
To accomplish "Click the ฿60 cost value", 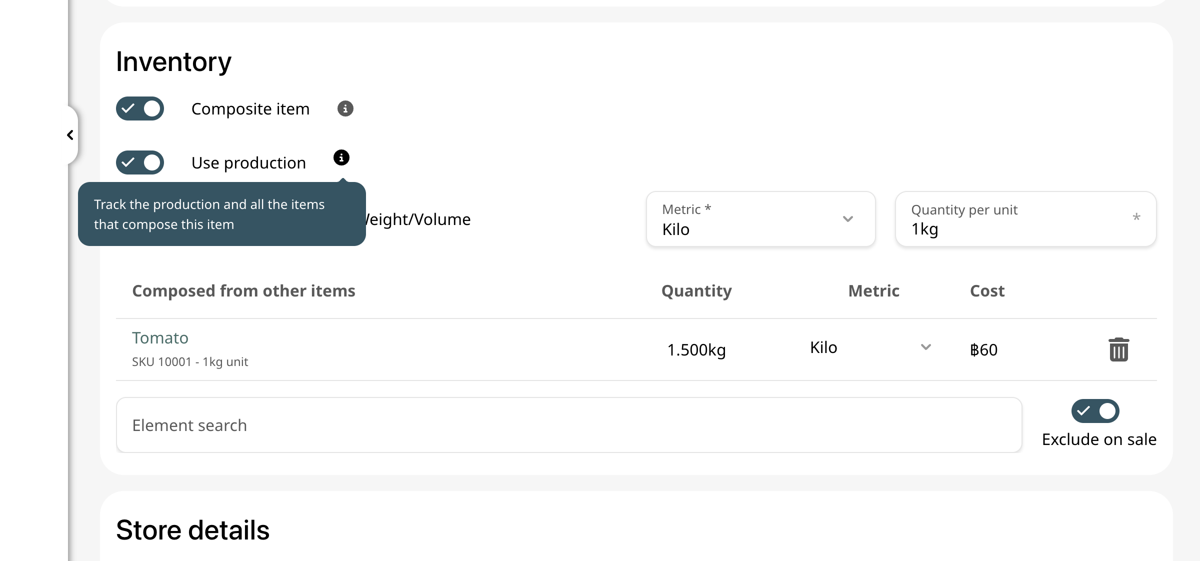I will (983, 350).
